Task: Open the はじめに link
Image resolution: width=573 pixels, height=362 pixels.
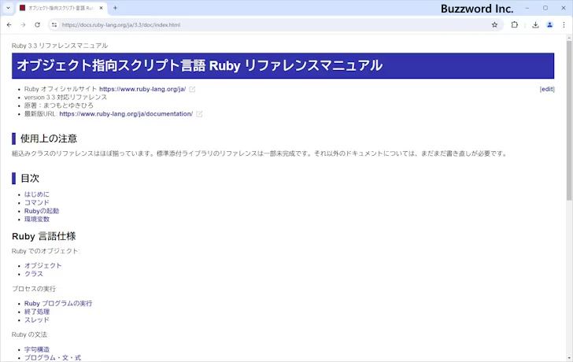Action: [x=36, y=194]
